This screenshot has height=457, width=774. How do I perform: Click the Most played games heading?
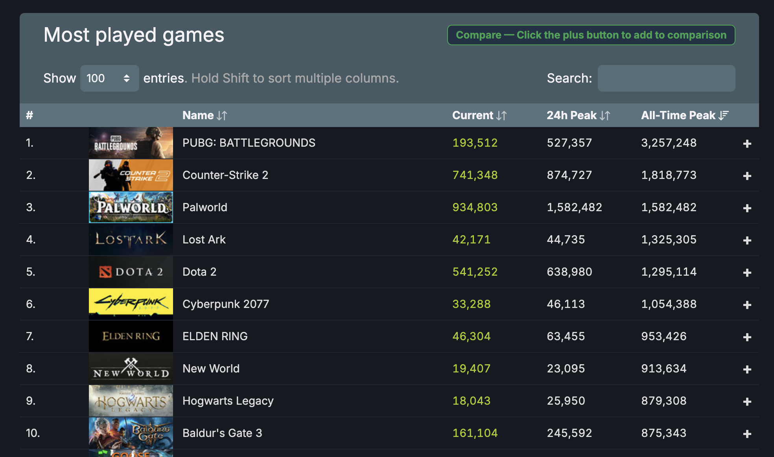(x=134, y=35)
